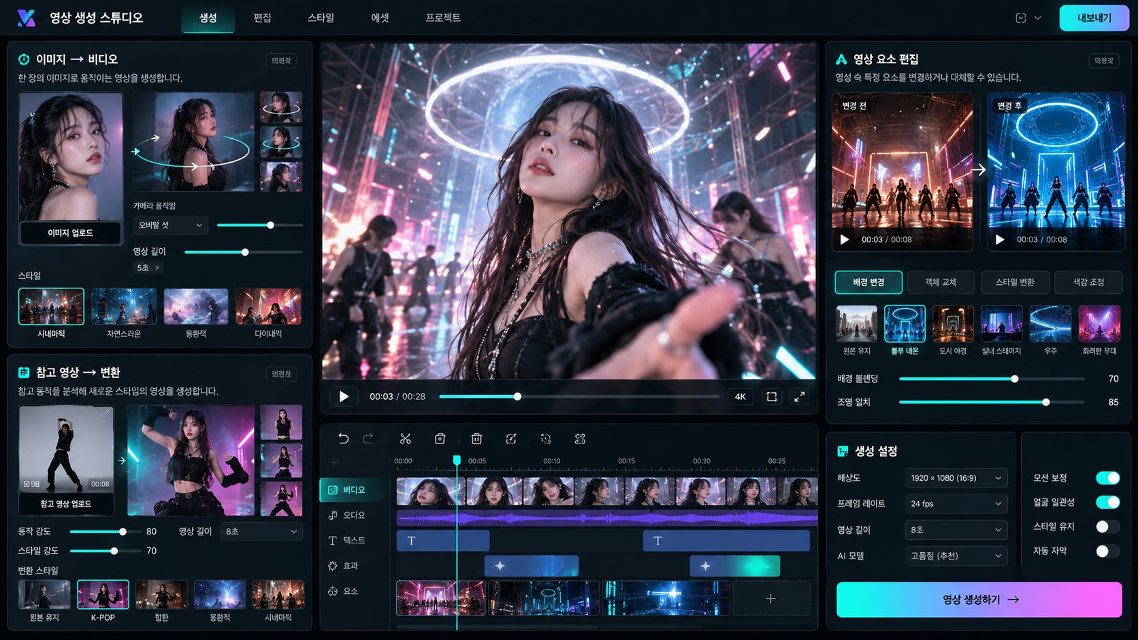
Task: Click the redo arrow icon
Action: click(x=368, y=439)
